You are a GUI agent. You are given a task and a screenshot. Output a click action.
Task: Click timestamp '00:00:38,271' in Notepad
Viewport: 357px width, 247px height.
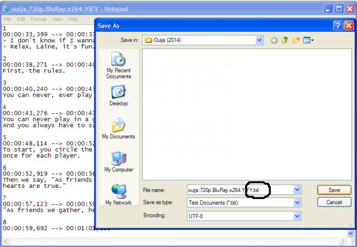[x=25, y=65]
